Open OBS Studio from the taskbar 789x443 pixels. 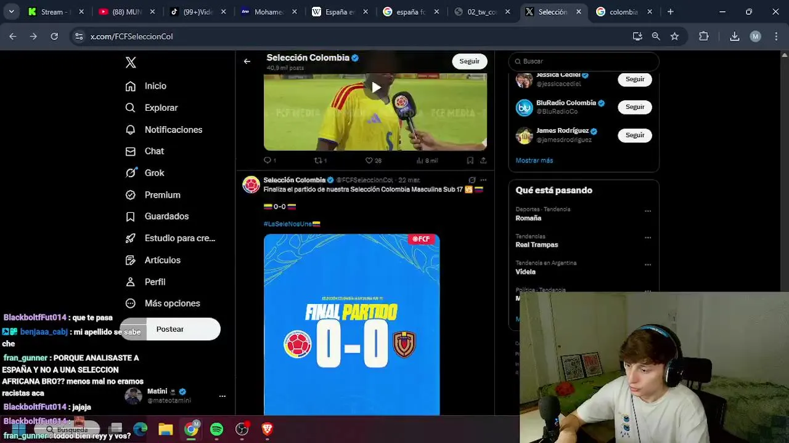[x=242, y=429]
